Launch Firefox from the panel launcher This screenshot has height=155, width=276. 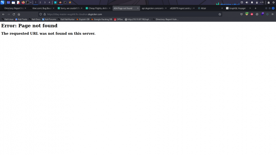(x=23, y=2)
